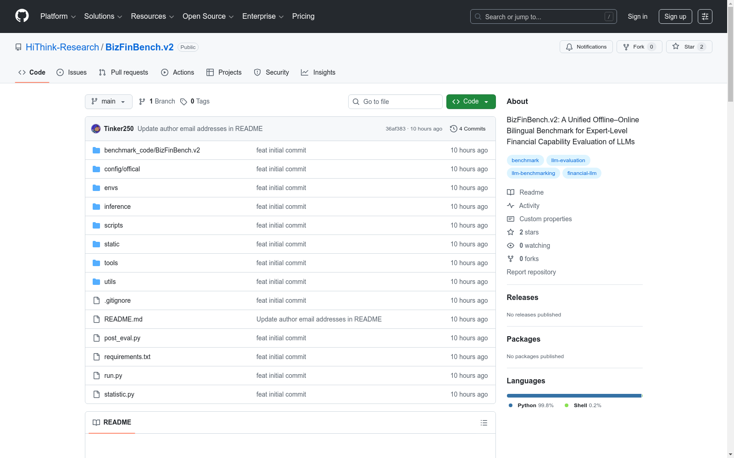Select the llm-evaluation topic tag
Screen dimensions: 734x458
568,160
